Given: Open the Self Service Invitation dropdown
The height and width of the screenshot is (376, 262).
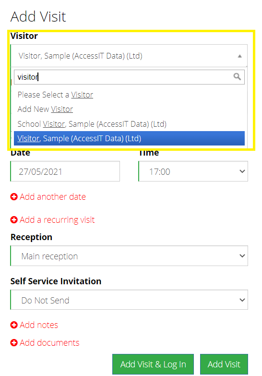Looking at the screenshot, I should [x=129, y=300].
